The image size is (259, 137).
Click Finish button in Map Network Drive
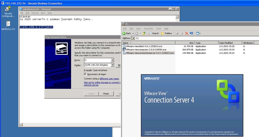(106, 94)
